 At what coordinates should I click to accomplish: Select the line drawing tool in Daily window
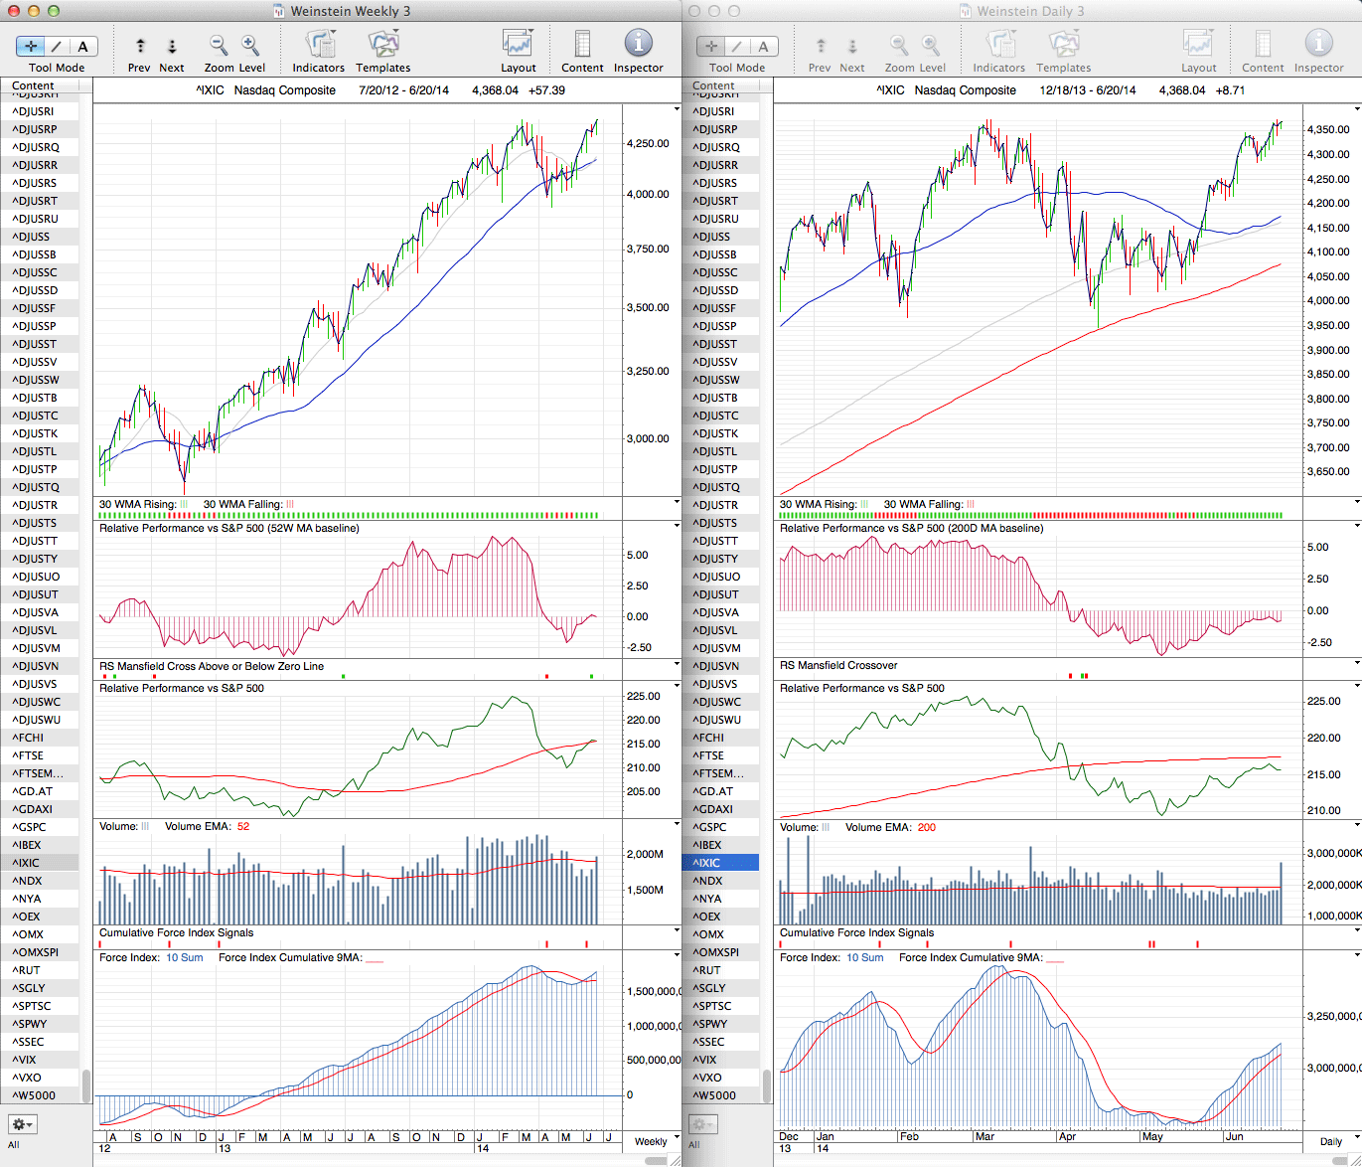[x=737, y=46]
